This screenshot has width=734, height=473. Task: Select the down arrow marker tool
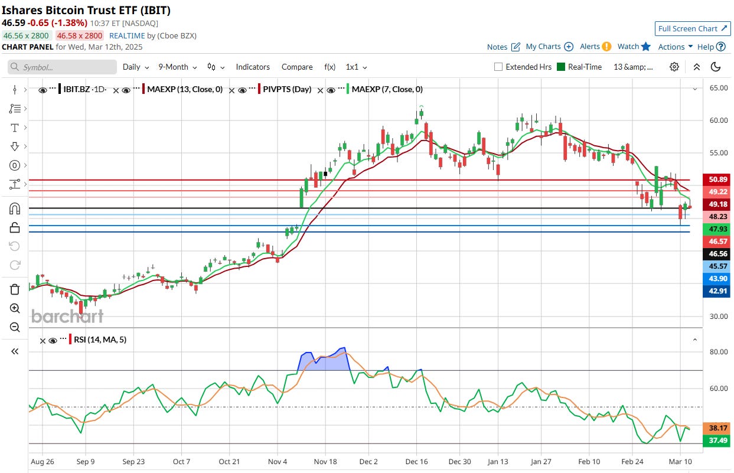pyautogui.click(x=15, y=146)
